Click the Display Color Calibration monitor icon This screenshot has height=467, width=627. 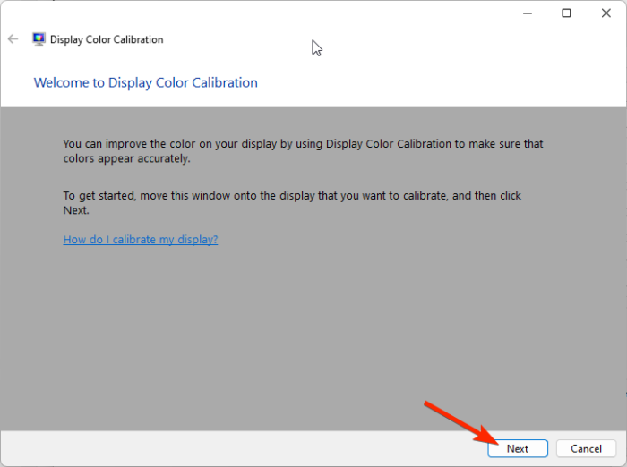click(x=39, y=39)
